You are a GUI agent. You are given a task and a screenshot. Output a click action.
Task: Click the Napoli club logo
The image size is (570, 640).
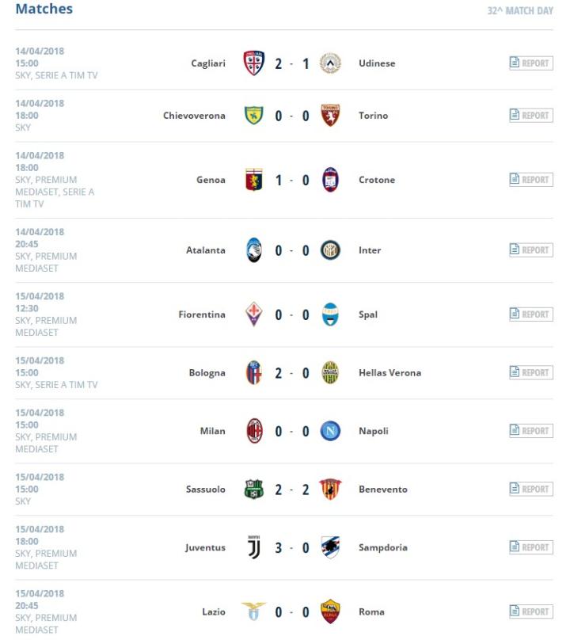(330, 431)
